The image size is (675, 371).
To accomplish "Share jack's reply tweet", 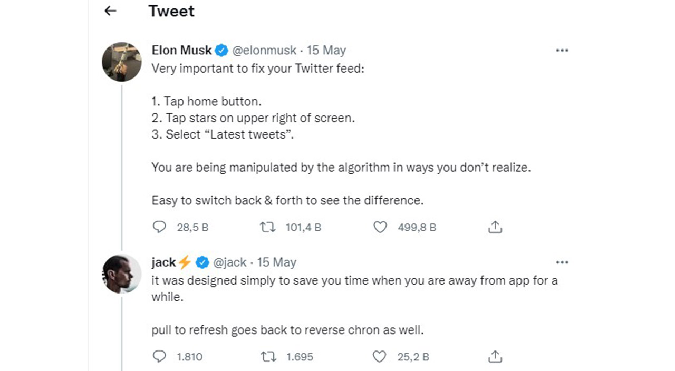I will coord(495,357).
